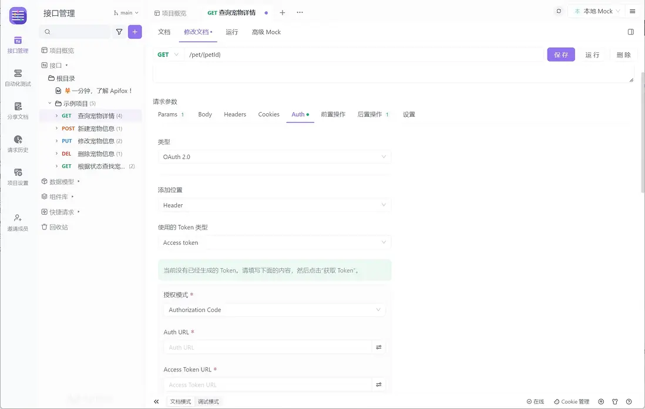Click the /pet/{petId} URL field

tap(364, 55)
